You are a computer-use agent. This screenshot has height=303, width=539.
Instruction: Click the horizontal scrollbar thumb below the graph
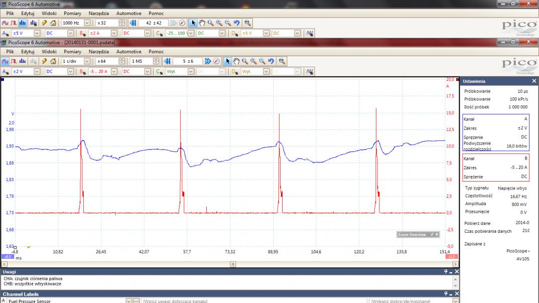click(x=233, y=263)
